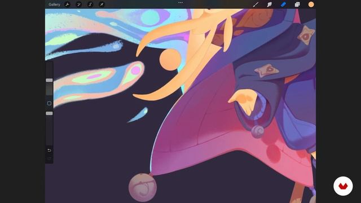This screenshot has width=361, height=203.
Task: Select the Smudge finger tool
Action: click(270, 5)
